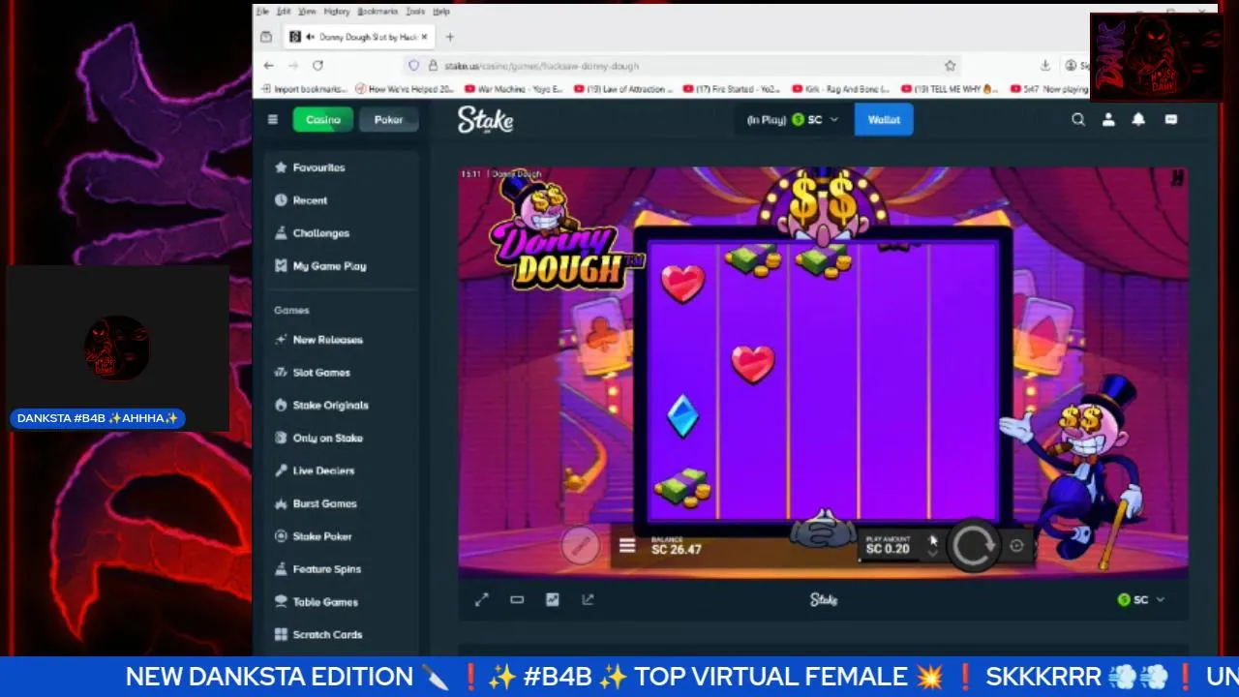Open the Stake hamburger sidebar menu
1239x697 pixels.
(x=273, y=119)
